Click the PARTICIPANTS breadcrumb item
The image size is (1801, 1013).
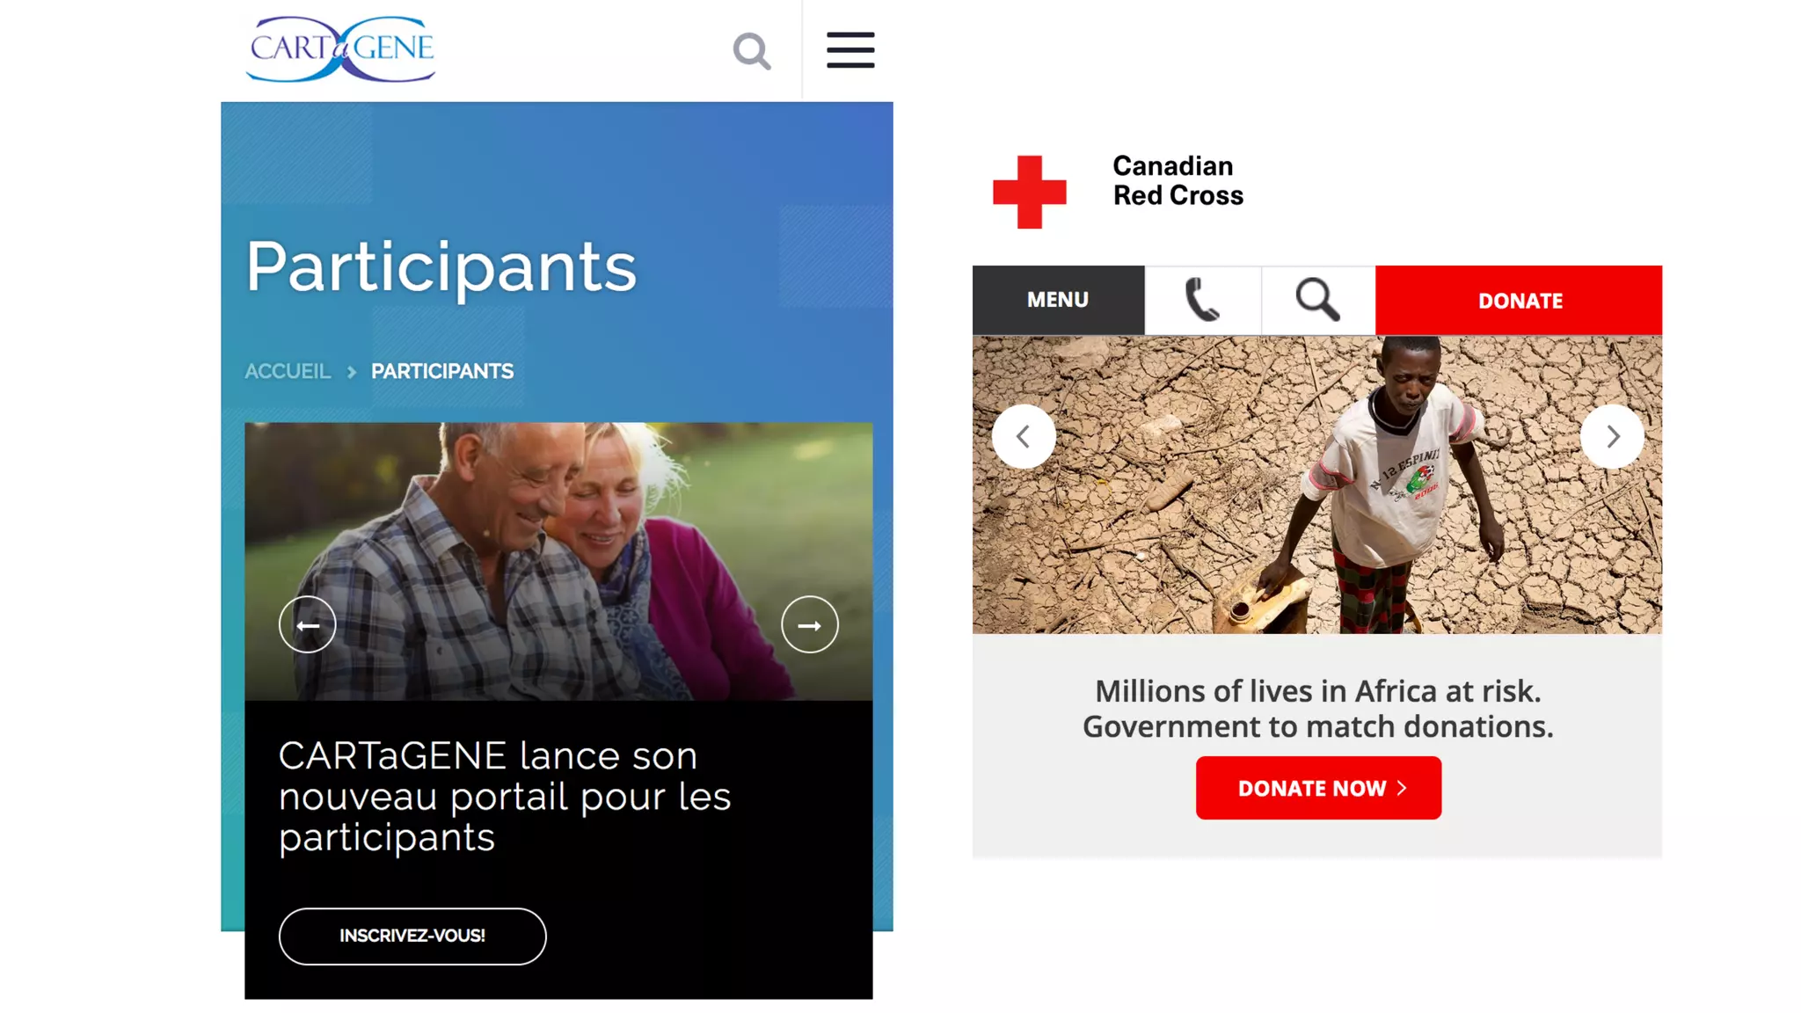tap(442, 371)
